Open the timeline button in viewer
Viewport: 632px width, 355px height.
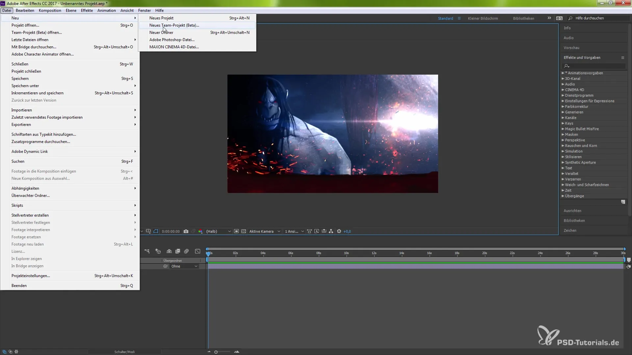coord(324,231)
